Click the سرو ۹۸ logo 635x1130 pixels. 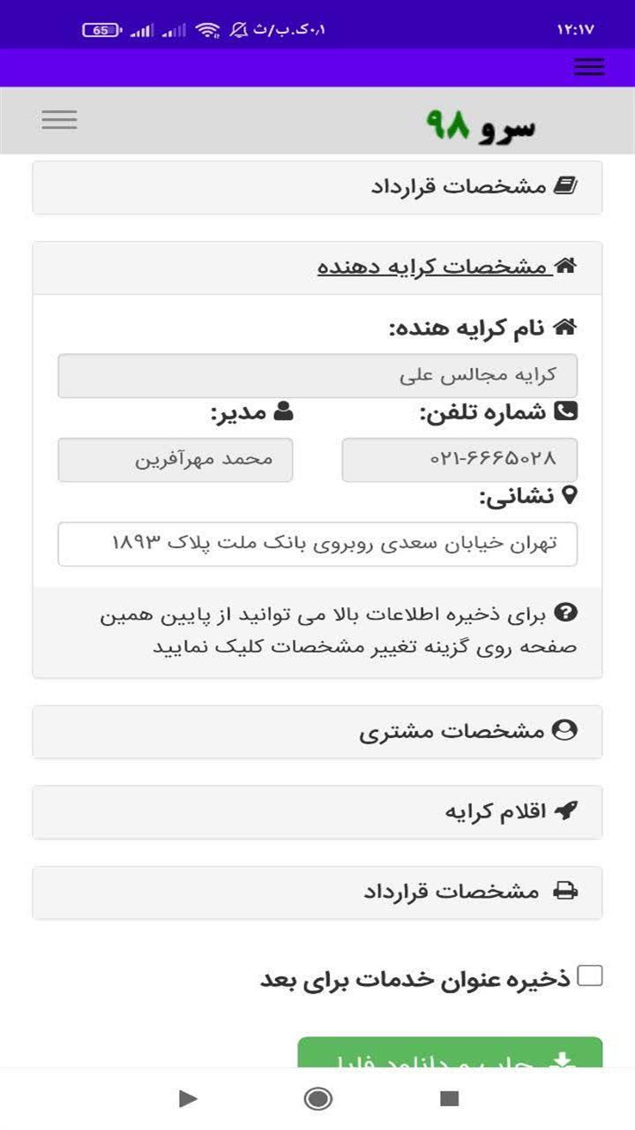482,124
